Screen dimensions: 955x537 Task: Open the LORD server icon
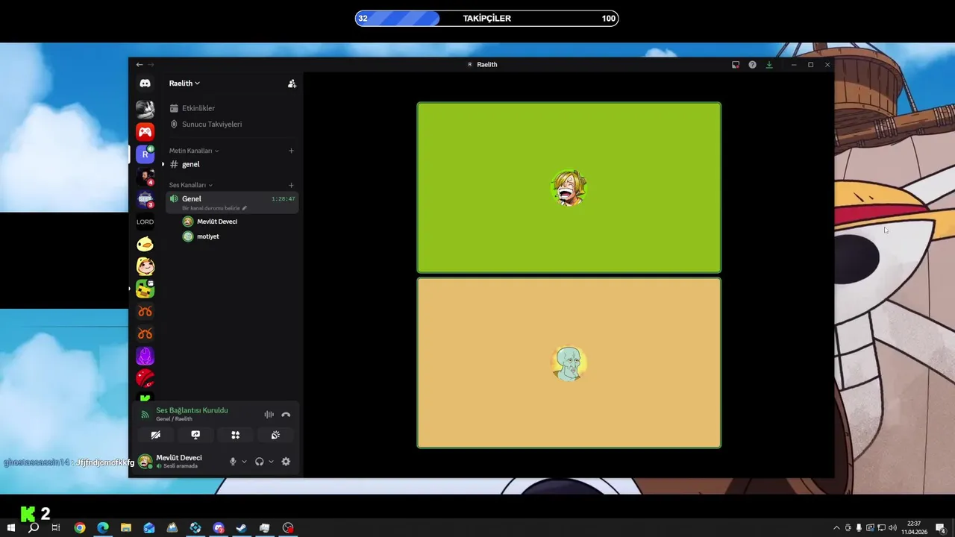click(x=145, y=222)
